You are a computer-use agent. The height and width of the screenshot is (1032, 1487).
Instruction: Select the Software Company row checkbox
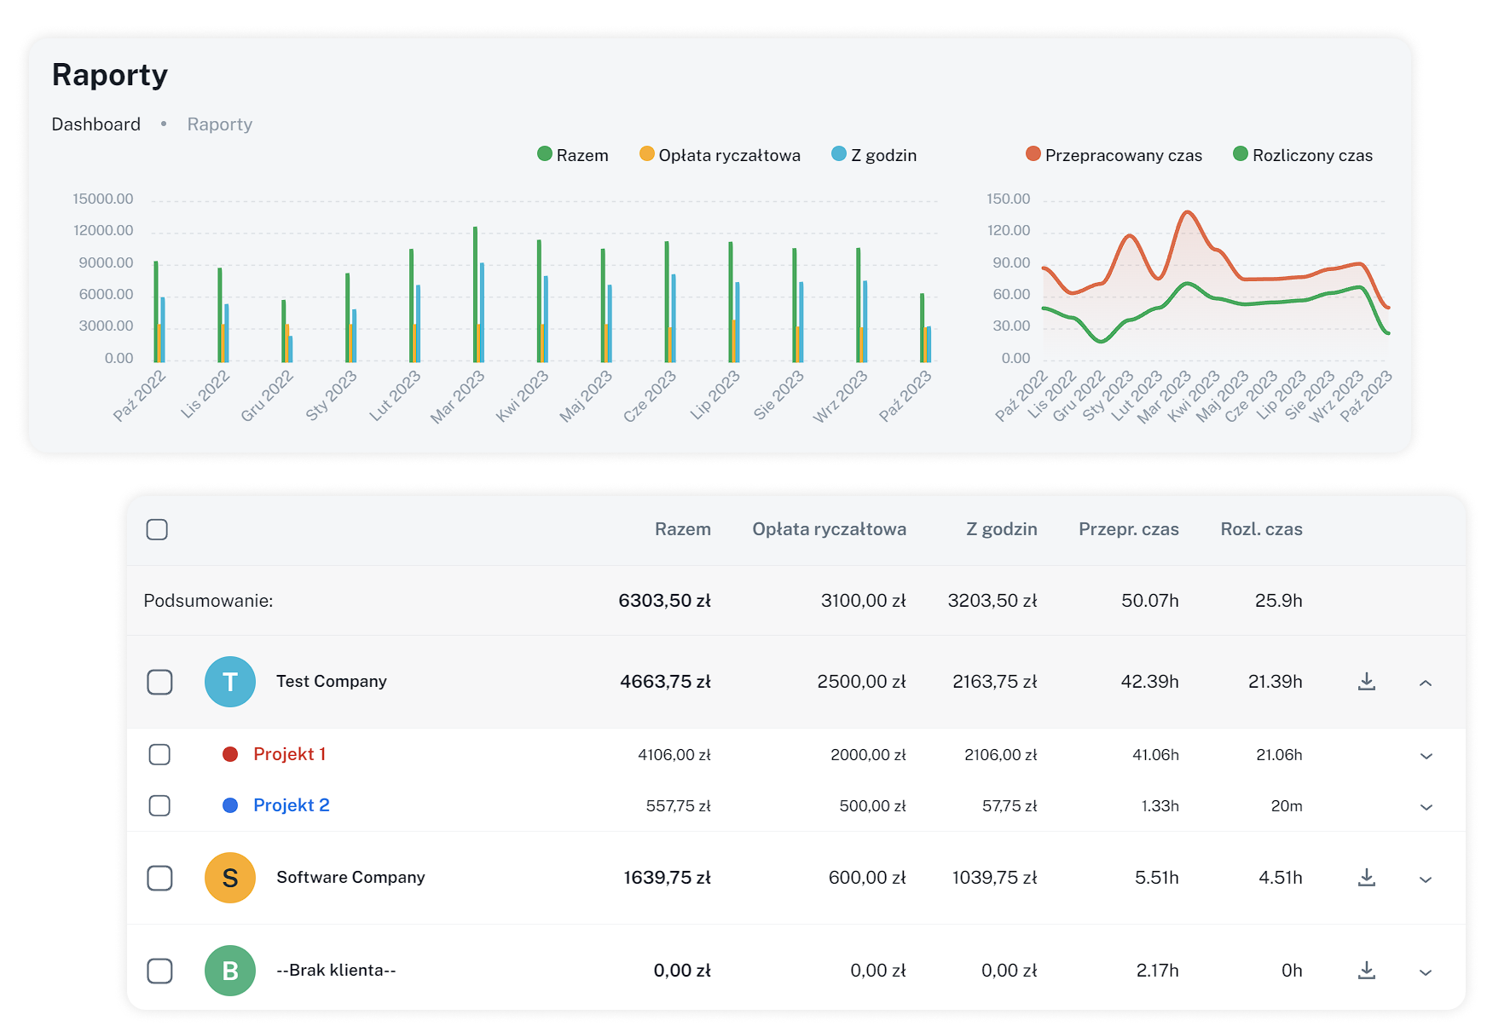point(159,878)
